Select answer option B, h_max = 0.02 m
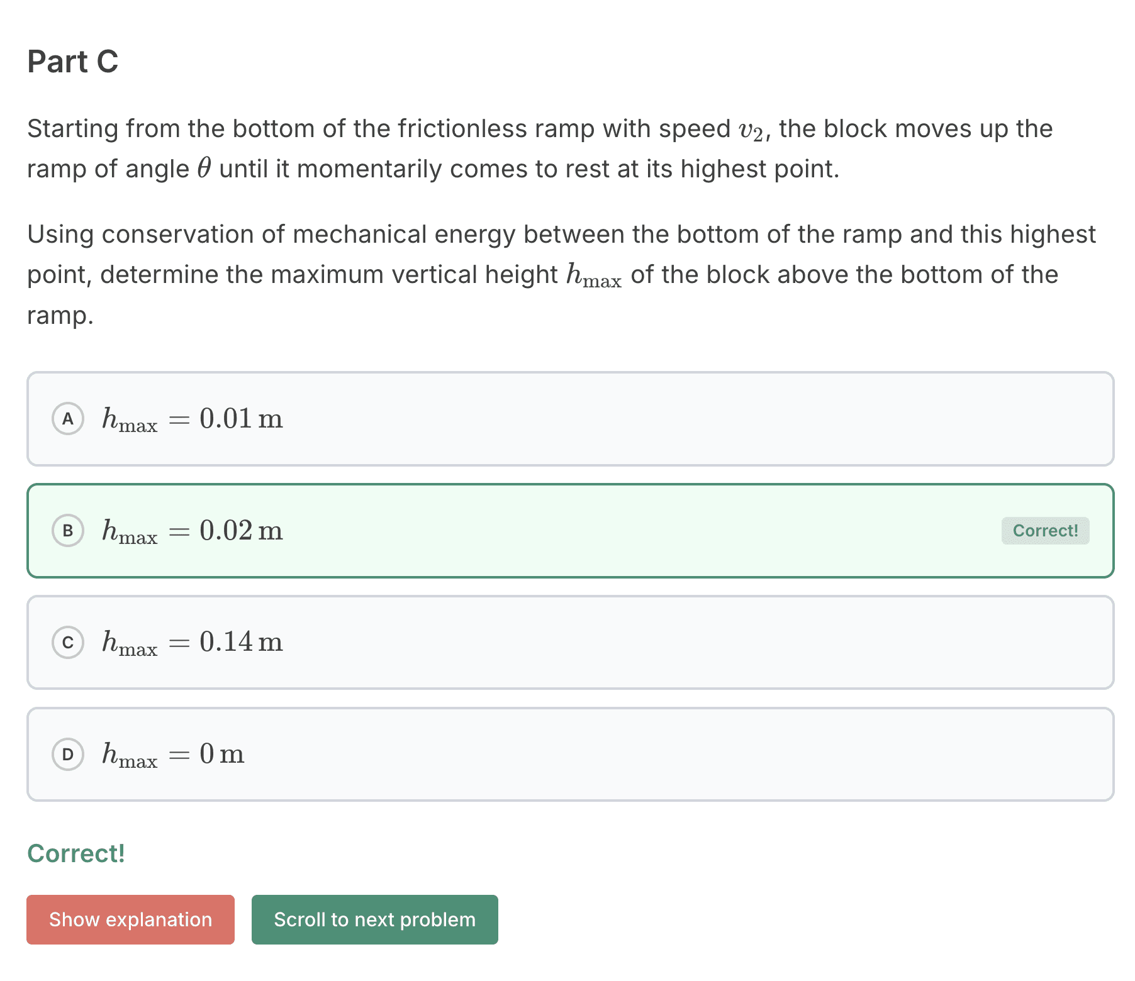 (566, 530)
